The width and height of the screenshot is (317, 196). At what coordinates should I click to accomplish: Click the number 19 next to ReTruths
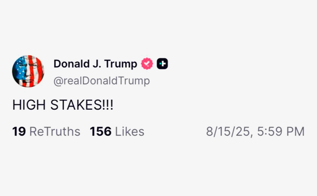tap(19, 132)
